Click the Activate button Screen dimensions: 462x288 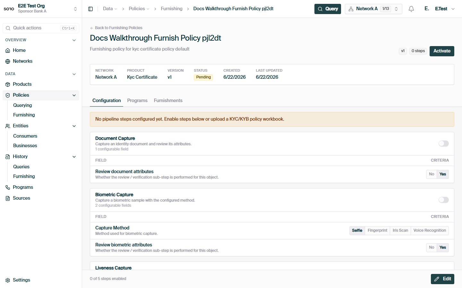tap(442, 51)
